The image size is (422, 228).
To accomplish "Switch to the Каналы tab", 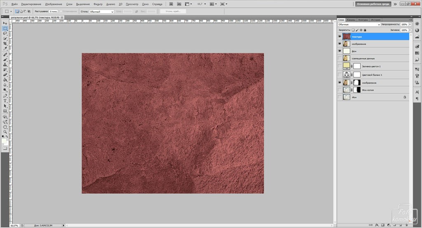I will tap(351, 19).
